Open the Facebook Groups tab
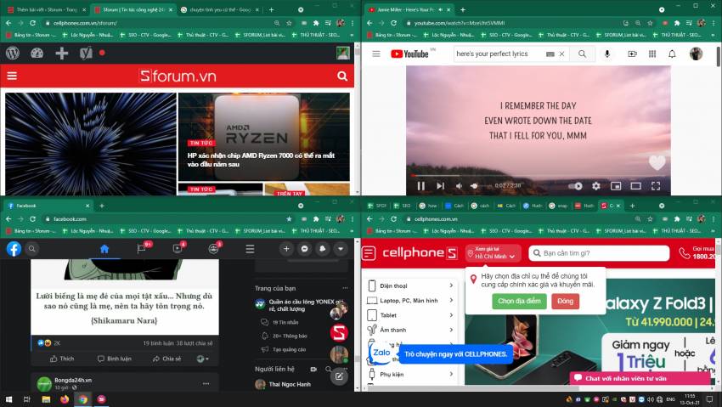Image resolution: width=722 pixels, height=407 pixels. click(x=214, y=249)
